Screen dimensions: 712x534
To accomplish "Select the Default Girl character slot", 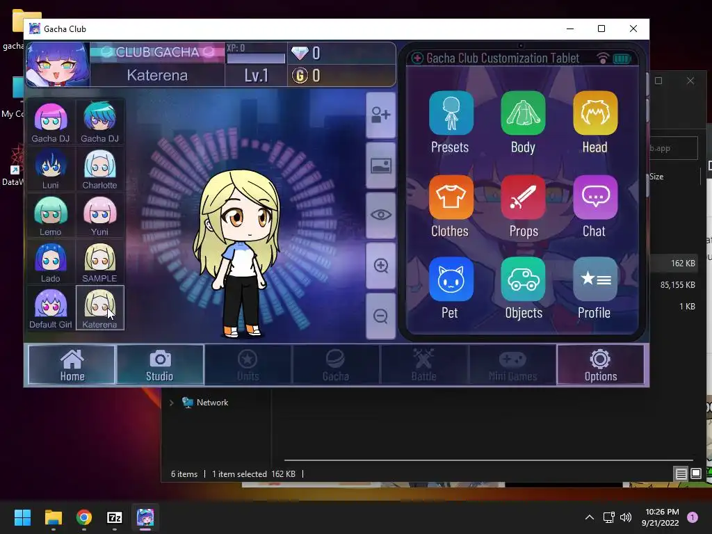I will click(50, 308).
